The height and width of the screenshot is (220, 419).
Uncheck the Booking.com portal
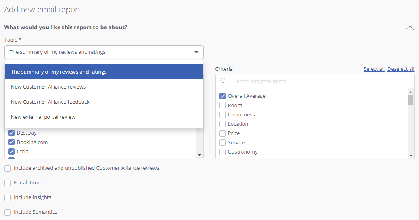(x=11, y=142)
